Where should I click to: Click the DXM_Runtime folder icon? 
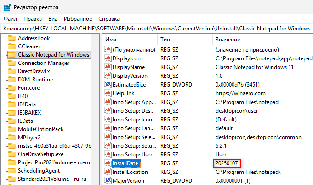[12, 80]
